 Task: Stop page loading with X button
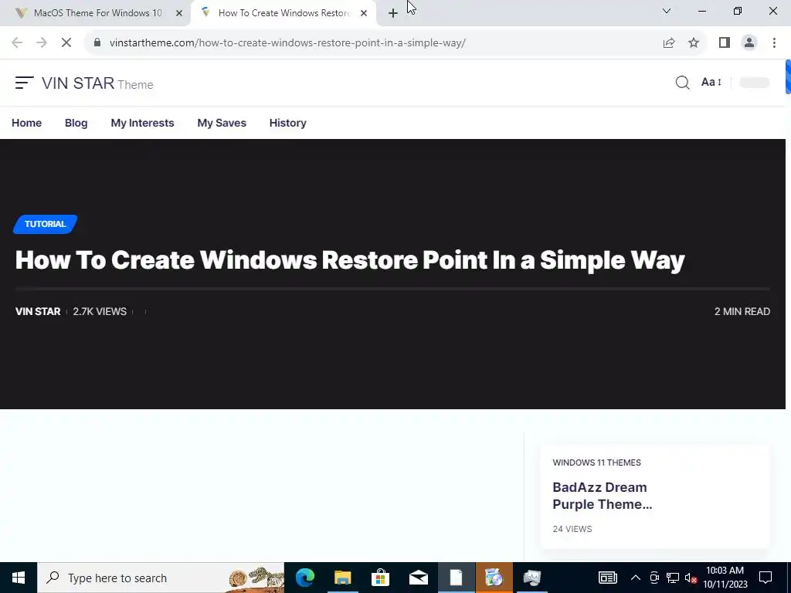[x=66, y=43]
